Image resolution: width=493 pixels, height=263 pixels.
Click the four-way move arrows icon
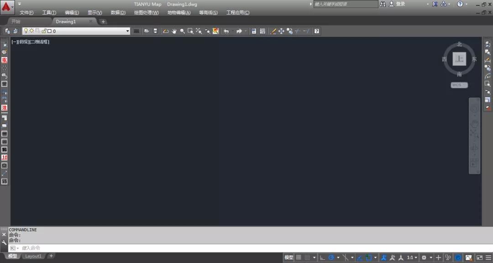point(281,31)
